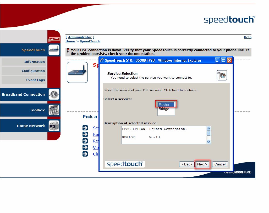Screen dimensions: 269x213
Task: Open the Home Network house icon
Action: (x=54, y=126)
